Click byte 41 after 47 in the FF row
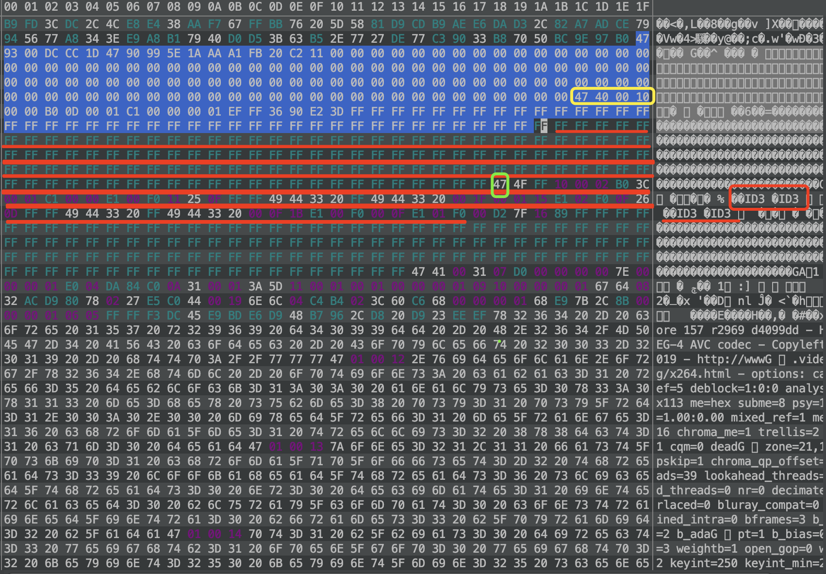The height and width of the screenshot is (574, 826). click(439, 272)
